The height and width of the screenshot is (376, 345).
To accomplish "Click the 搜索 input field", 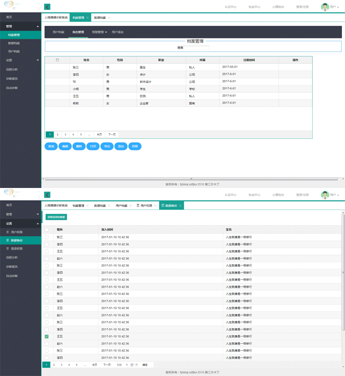I will [197, 48].
